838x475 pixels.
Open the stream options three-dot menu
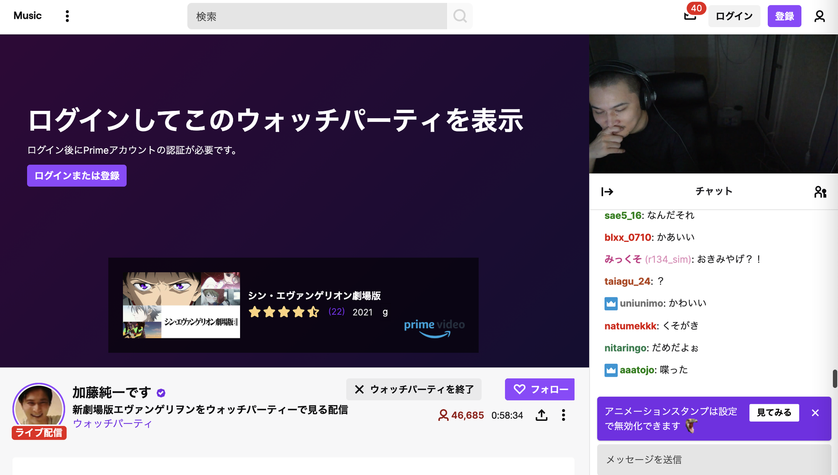click(x=563, y=415)
